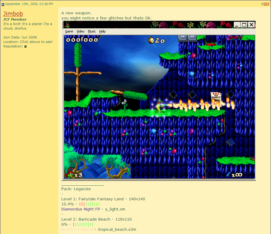
Task: Open the Jimbob user profile link
Action: (x=13, y=14)
